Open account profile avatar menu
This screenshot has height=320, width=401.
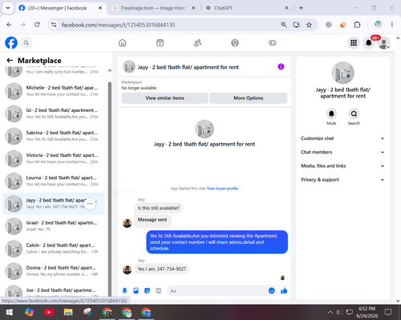tap(384, 43)
